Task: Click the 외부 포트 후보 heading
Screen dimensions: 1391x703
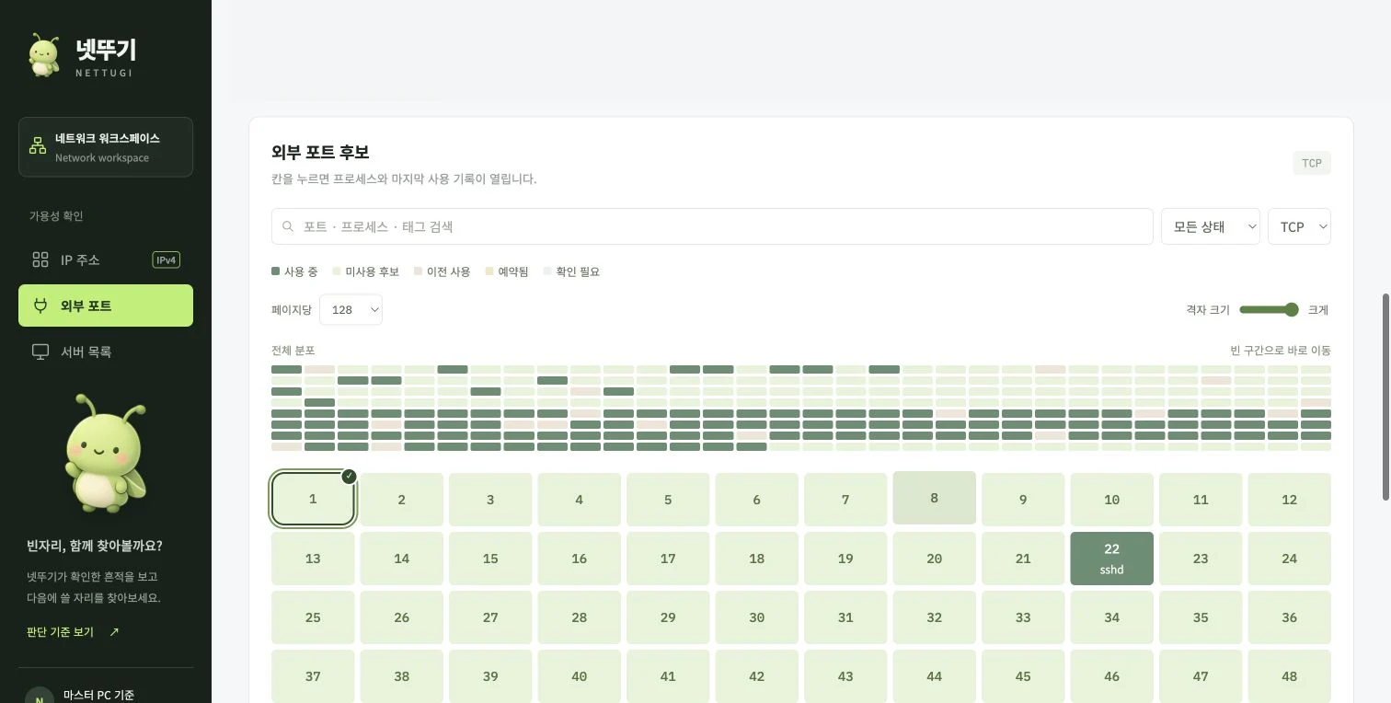Action: [x=320, y=152]
